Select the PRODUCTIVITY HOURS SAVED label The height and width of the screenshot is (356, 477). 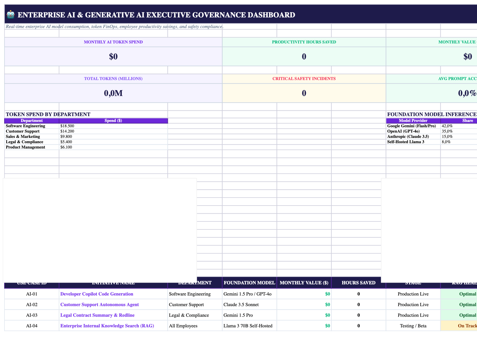(x=304, y=42)
